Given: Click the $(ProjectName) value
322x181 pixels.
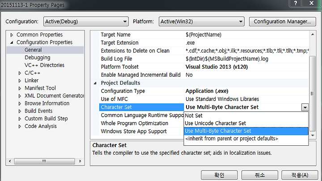Looking at the screenshot, I should pos(203,35).
